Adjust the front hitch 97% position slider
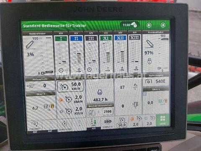The image size is (201, 151). [x=163, y=53]
